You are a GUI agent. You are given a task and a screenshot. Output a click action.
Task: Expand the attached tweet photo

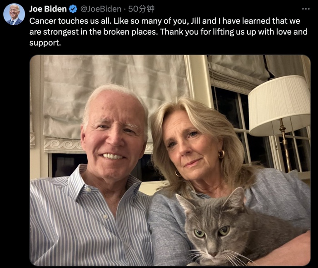click(x=170, y=160)
